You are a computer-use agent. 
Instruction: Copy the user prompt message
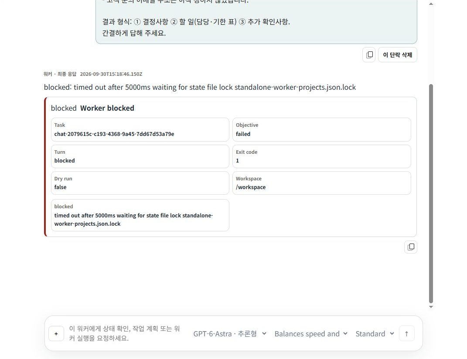click(369, 55)
